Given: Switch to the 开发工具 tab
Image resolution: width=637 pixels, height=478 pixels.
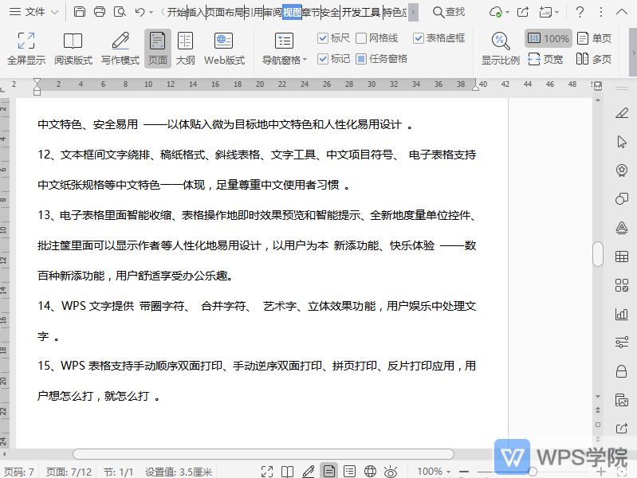Looking at the screenshot, I should click(x=361, y=12).
